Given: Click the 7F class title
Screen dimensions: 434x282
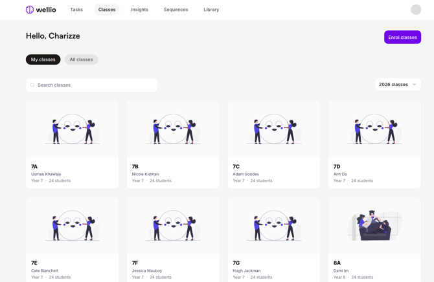Looking at the screenshot, I should (135, 263).
